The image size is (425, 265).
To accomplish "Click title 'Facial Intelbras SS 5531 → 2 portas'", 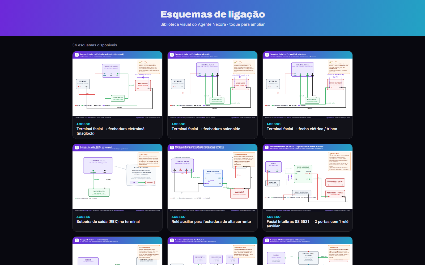I will pos(308,224).
